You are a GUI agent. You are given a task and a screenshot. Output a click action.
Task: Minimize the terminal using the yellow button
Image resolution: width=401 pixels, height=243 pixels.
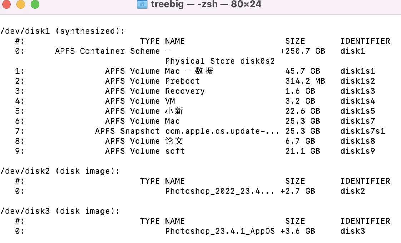(21, 5)
